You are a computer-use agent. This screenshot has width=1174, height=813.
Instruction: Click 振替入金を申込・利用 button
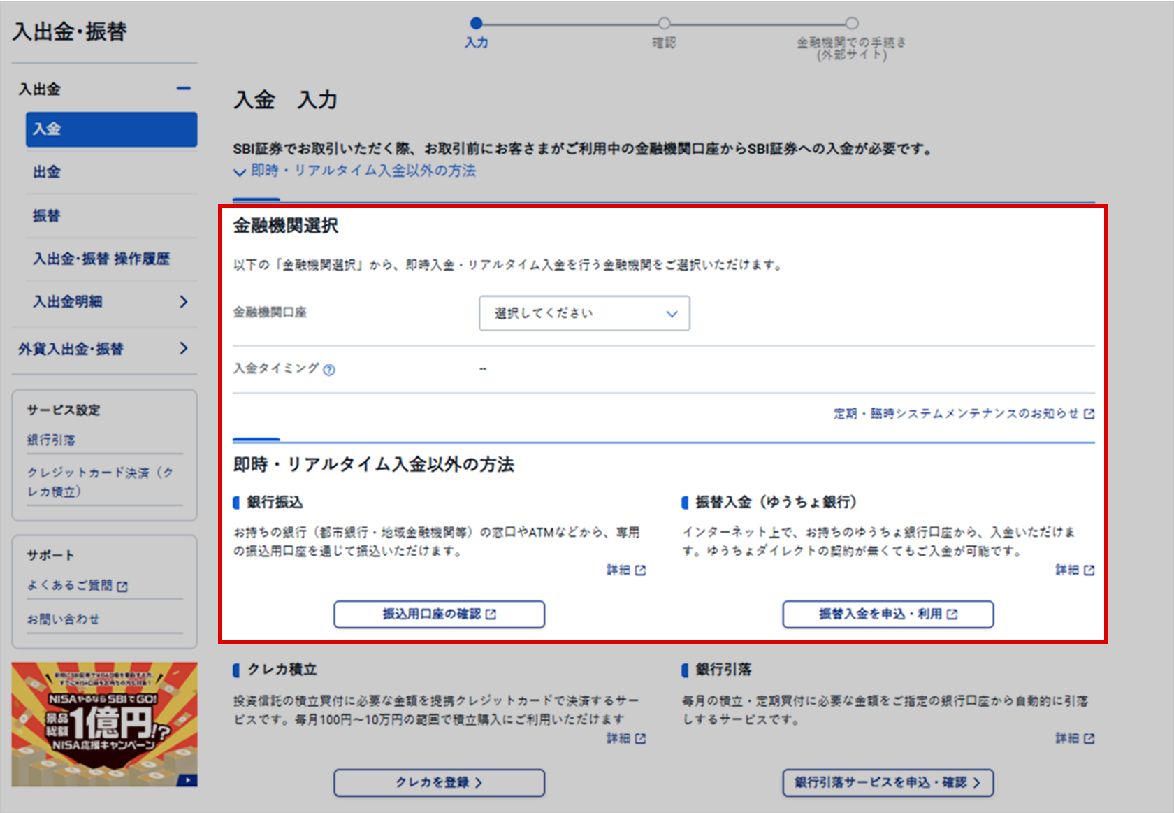(x=887, y=614)
